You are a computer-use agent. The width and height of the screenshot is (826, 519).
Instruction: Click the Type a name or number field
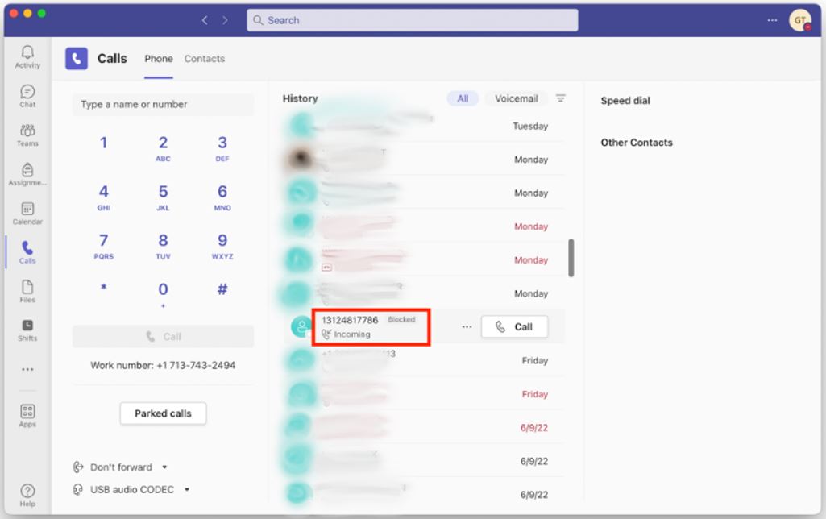[x=163, y=105]
